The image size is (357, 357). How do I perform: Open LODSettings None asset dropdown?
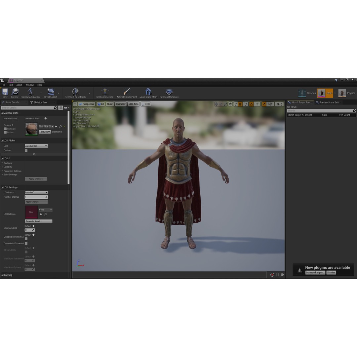(x=45, y=210)
